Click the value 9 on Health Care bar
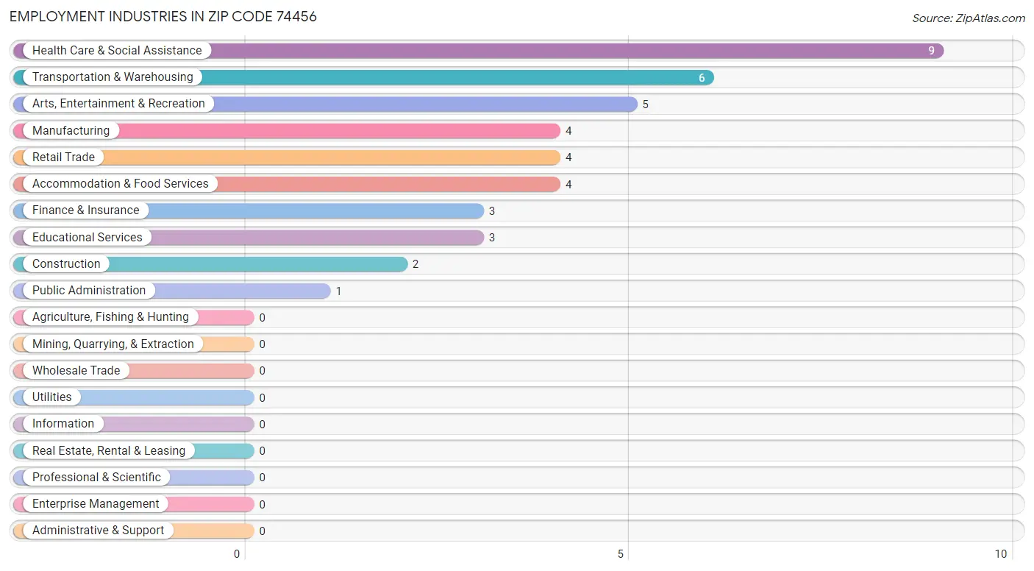The image size is (1034, 571). pos(931,51)
